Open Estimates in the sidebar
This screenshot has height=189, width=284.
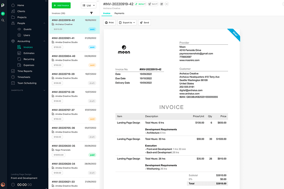tap(29, 53)
